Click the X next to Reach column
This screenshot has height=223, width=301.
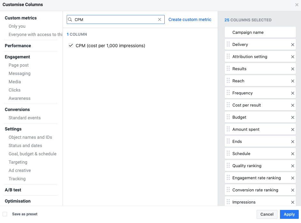point(292,81)
